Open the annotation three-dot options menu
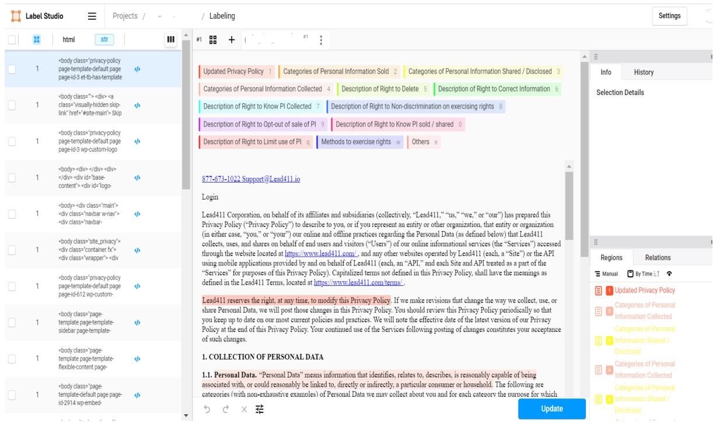Image resolution: width=713 pixels, height=423 pixels. (x=321, y=40)
